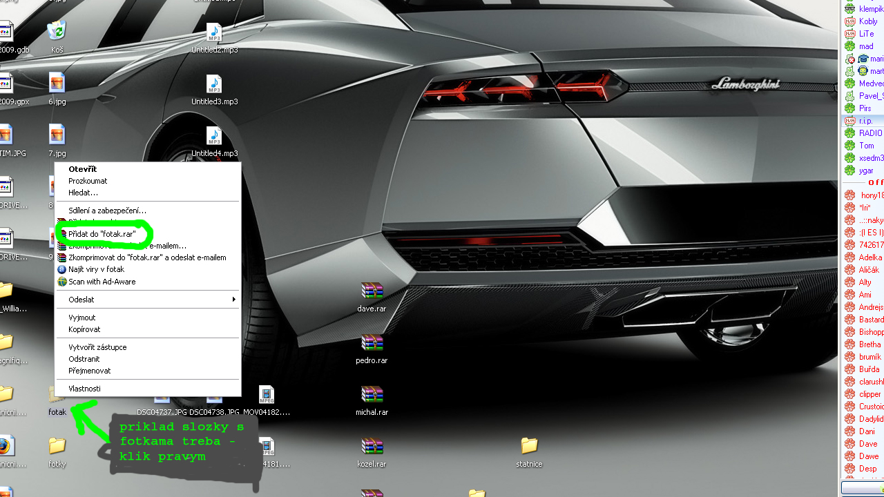This screenshot has height=497, width=884.
Task: Click Otevřít in the context menu
Action: 82,169
